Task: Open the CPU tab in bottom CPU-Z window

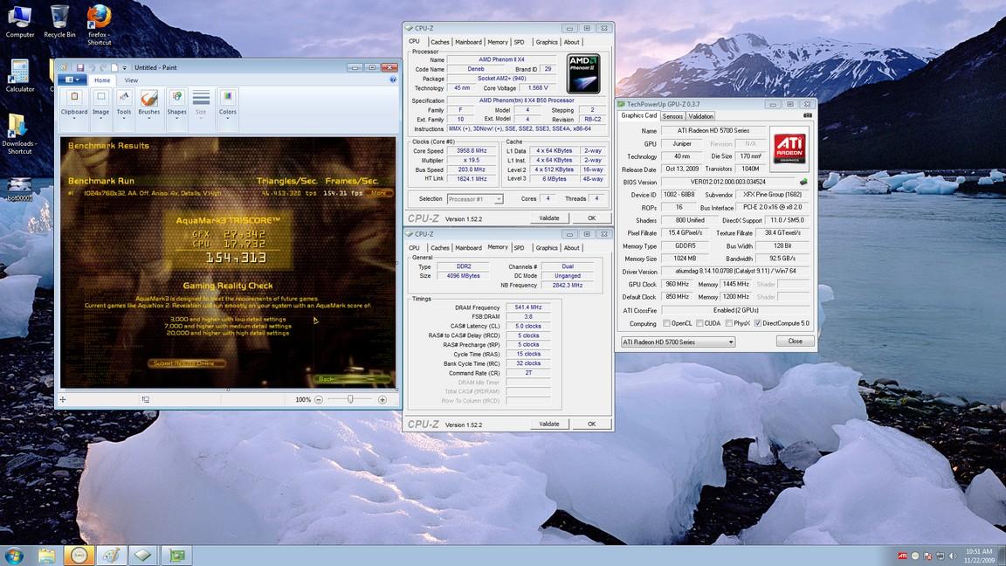Action: tap(415, 248)
